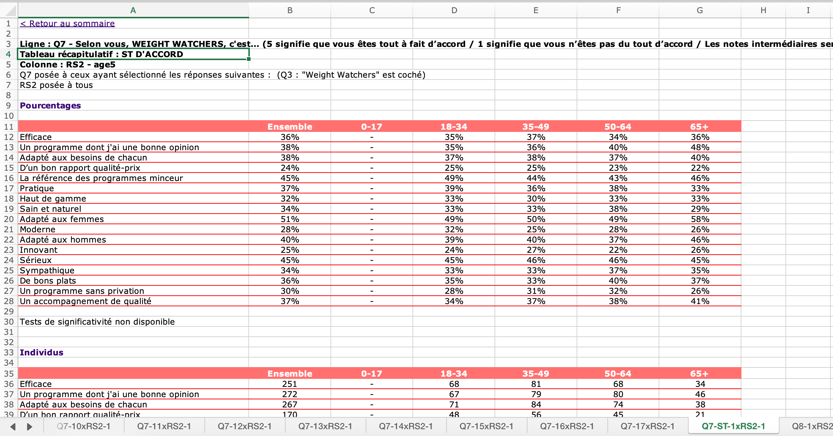Viewport: 833px width, 436px height.
Task: Select row 11 header
Action: click(x=8, y=127)
